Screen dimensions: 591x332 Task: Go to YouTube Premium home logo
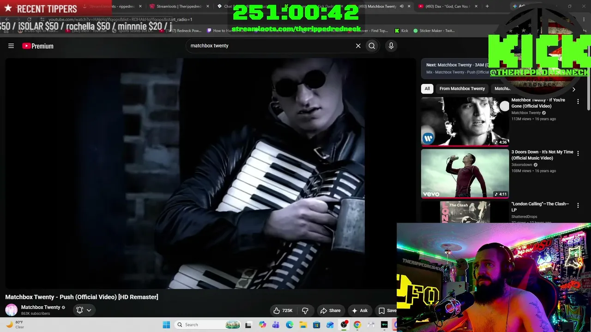tap(38, 46)
